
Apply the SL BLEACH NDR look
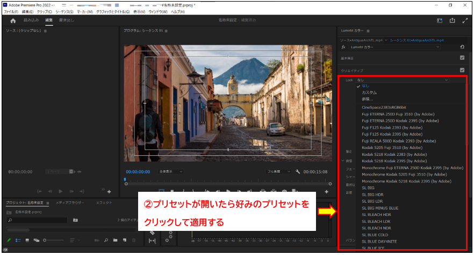[376, 228]
